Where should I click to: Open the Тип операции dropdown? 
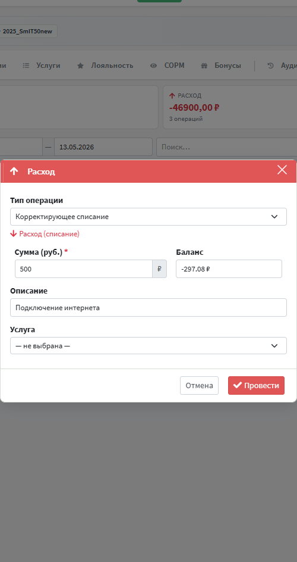click(x=148, y=217)
